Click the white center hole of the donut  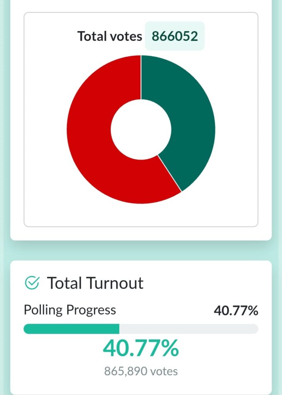[141, 130]
